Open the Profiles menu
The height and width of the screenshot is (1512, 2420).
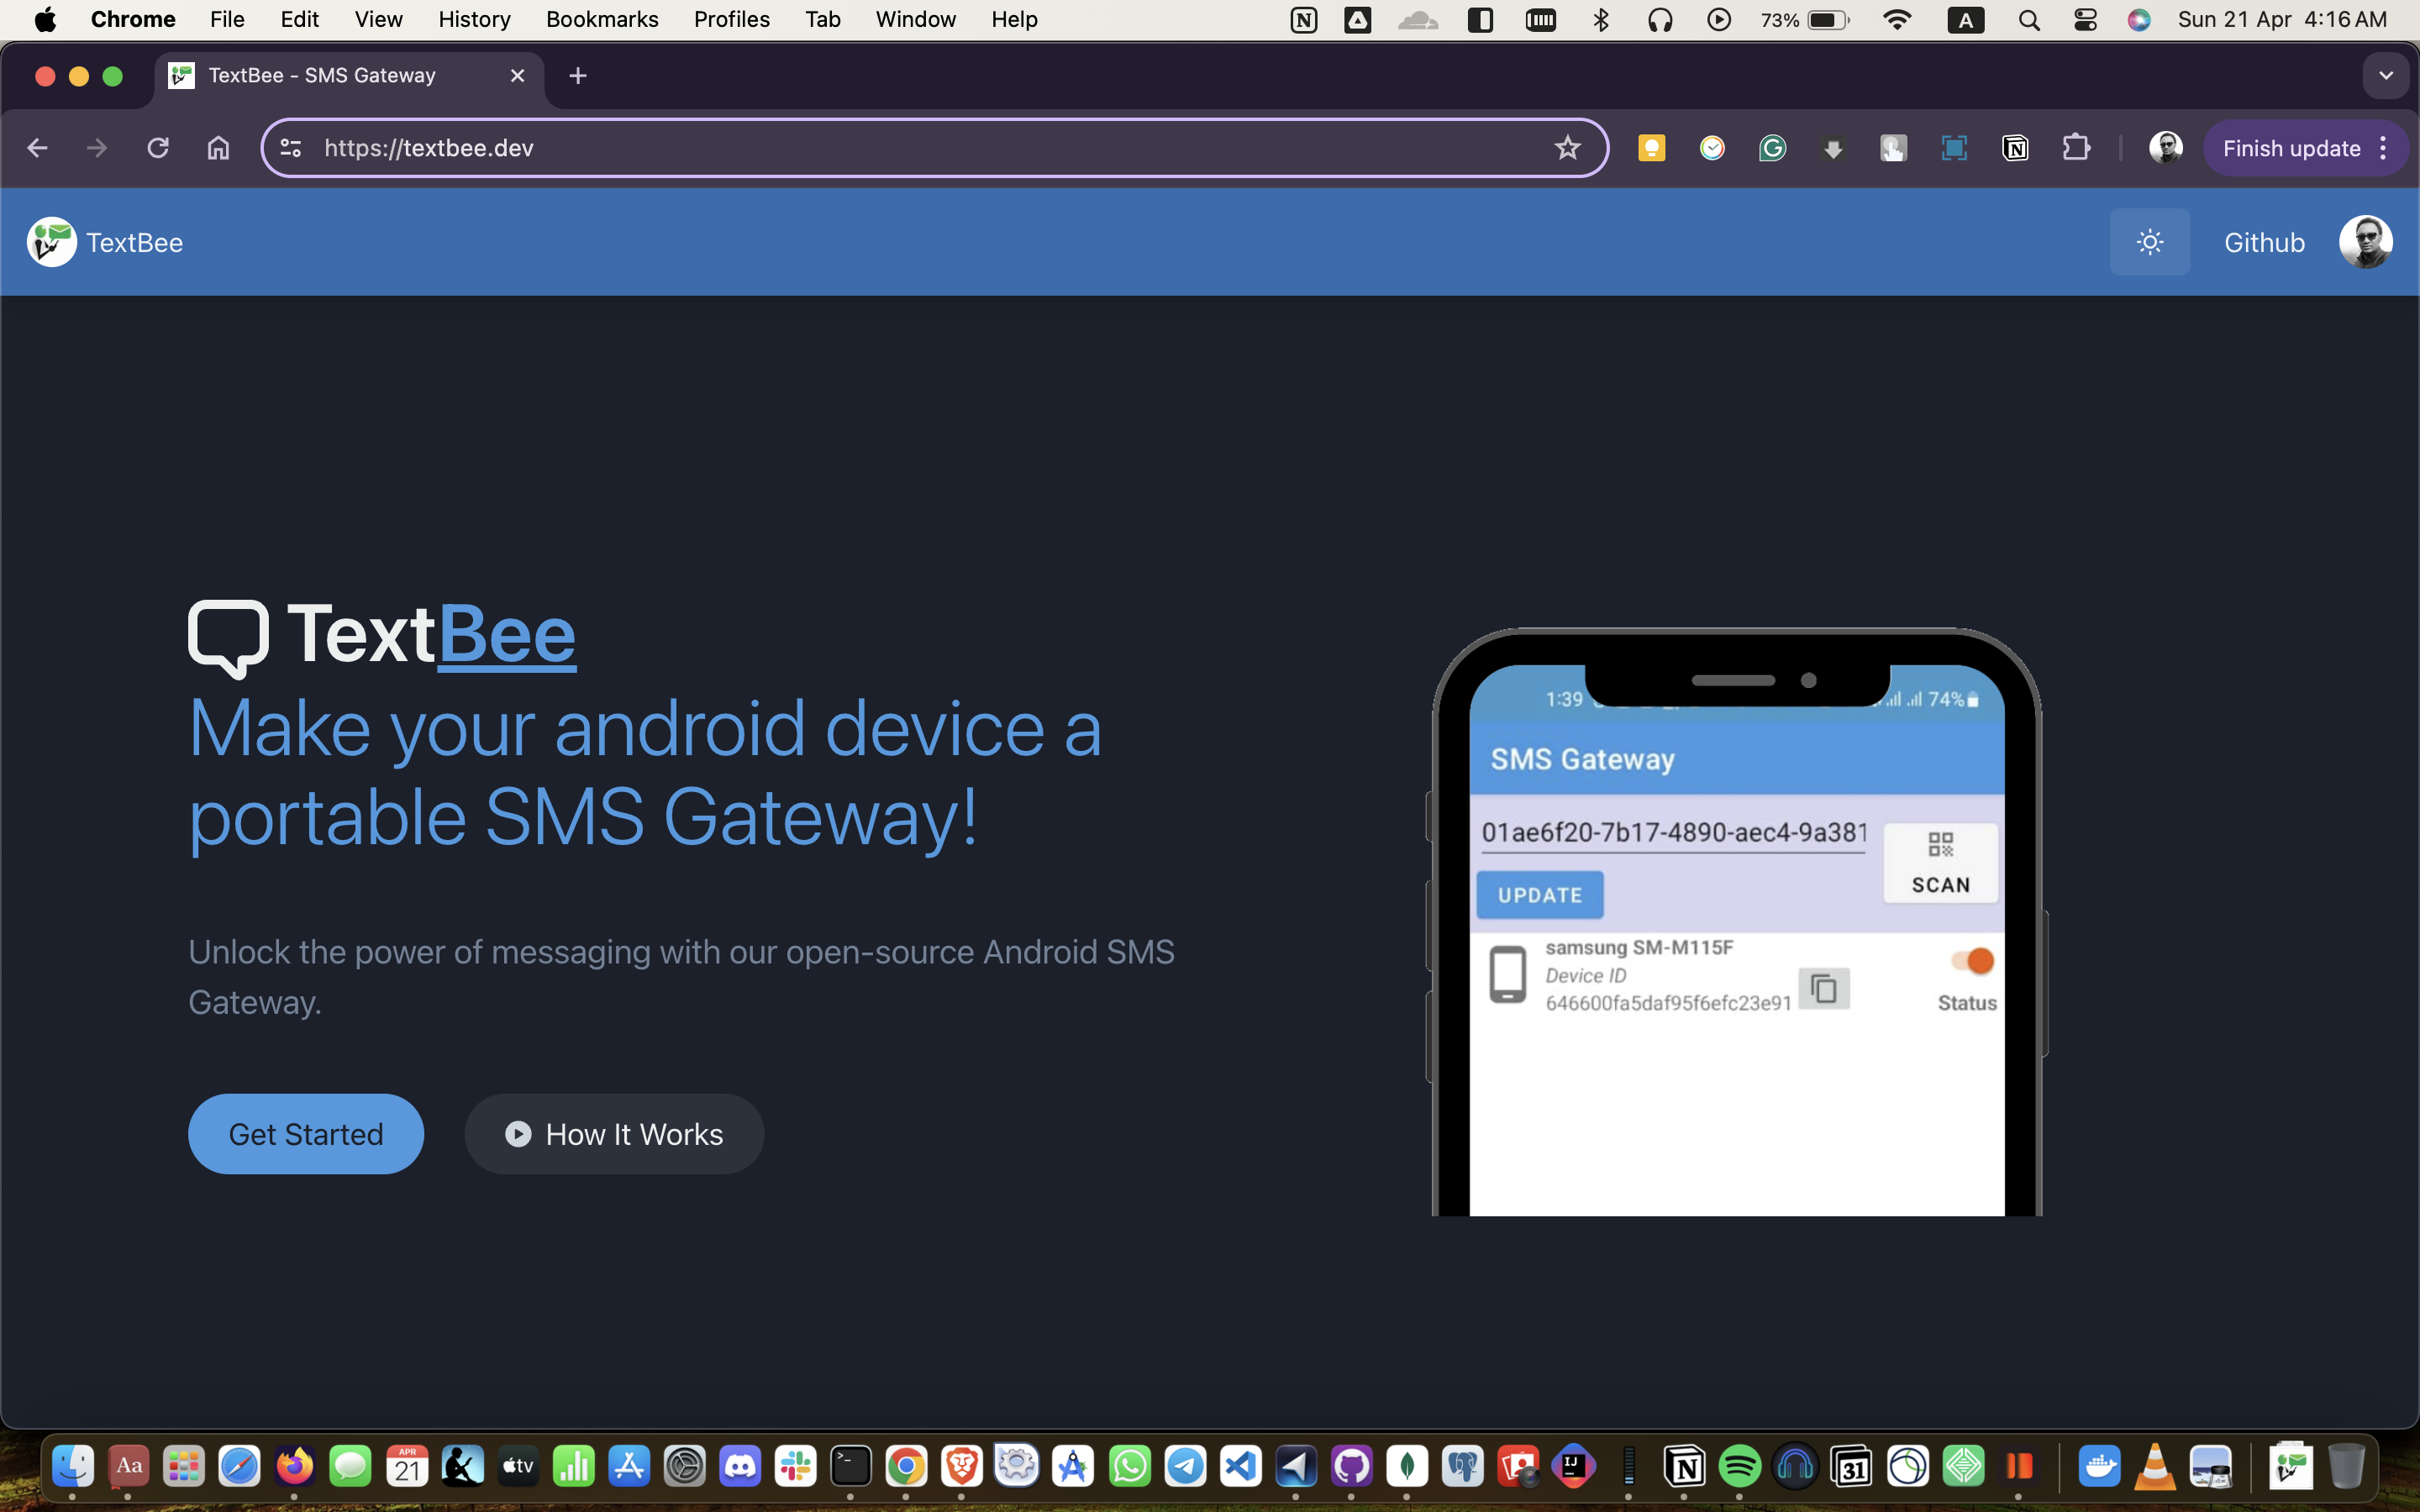click(731, 19)
